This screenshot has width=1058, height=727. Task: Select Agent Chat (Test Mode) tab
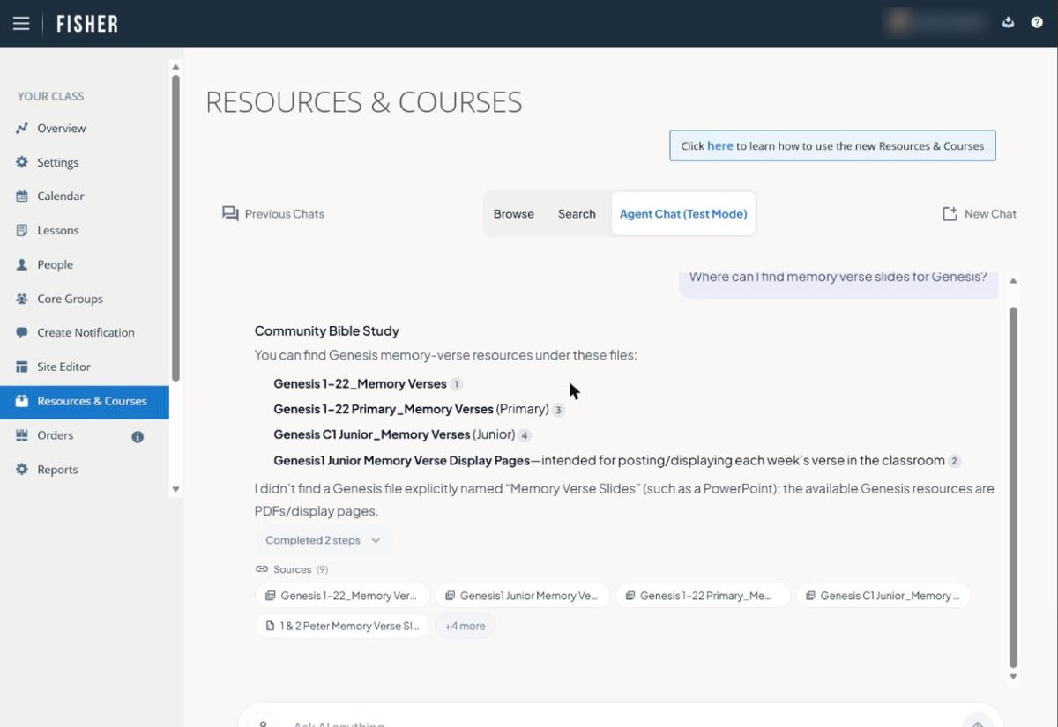tap(683, 214)
